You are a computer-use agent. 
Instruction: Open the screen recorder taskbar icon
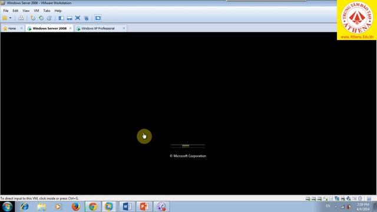click(x=161, y=207)
